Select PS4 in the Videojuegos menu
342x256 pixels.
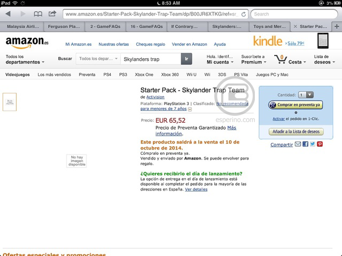click(107, 75)
